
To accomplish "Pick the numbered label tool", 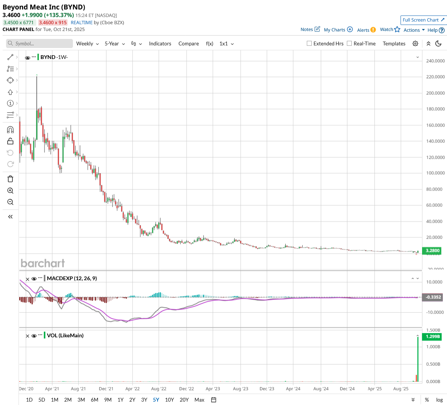I will [10, 103].
